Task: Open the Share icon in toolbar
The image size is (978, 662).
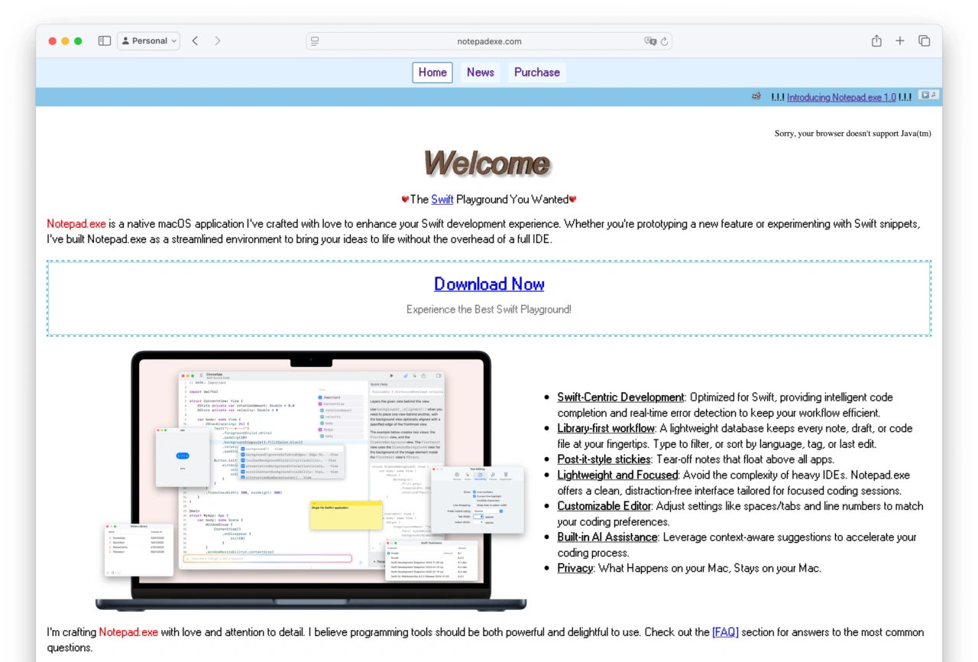Action: tap(876, 41)
